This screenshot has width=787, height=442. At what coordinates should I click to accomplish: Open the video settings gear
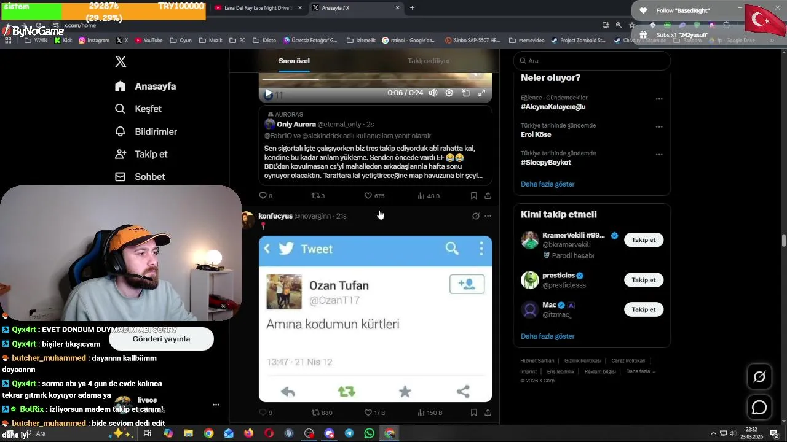click(x=449, y=93)
